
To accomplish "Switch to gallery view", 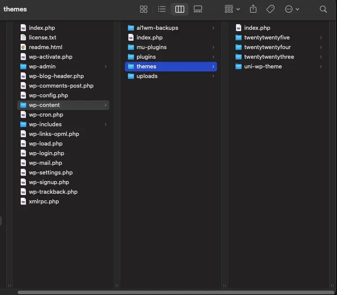I will coord(198,9).
